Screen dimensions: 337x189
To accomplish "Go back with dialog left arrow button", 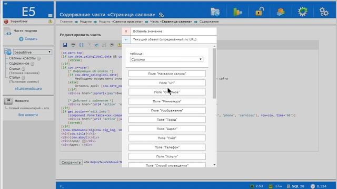I will (x=126, y=40).
